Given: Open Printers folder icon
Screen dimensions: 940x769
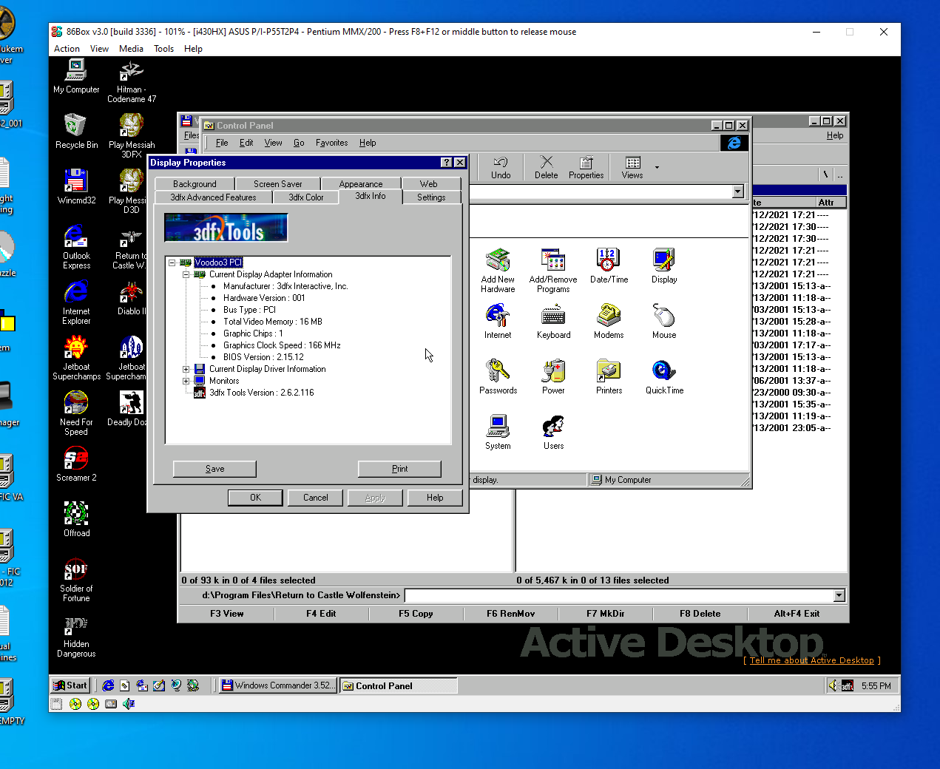Looking at the screenshot, I should (x=609, y=377).
